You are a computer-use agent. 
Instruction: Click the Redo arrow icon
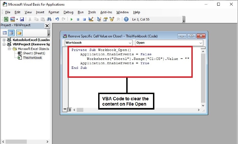63,19
